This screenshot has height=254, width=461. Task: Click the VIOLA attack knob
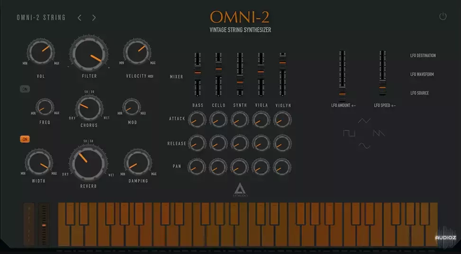tap(261, 120)
